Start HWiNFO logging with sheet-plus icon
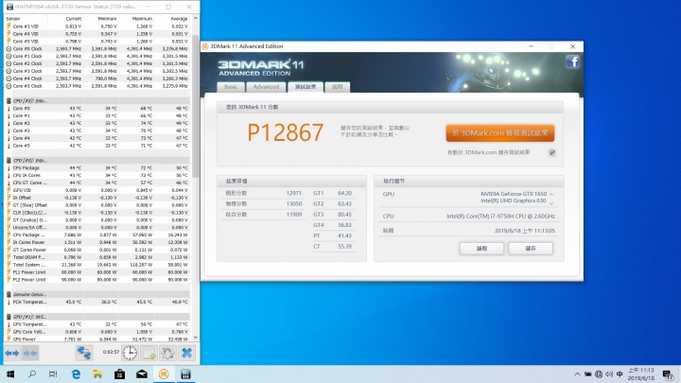This screenshot has height=383, width=681. [x=149, y=353]
